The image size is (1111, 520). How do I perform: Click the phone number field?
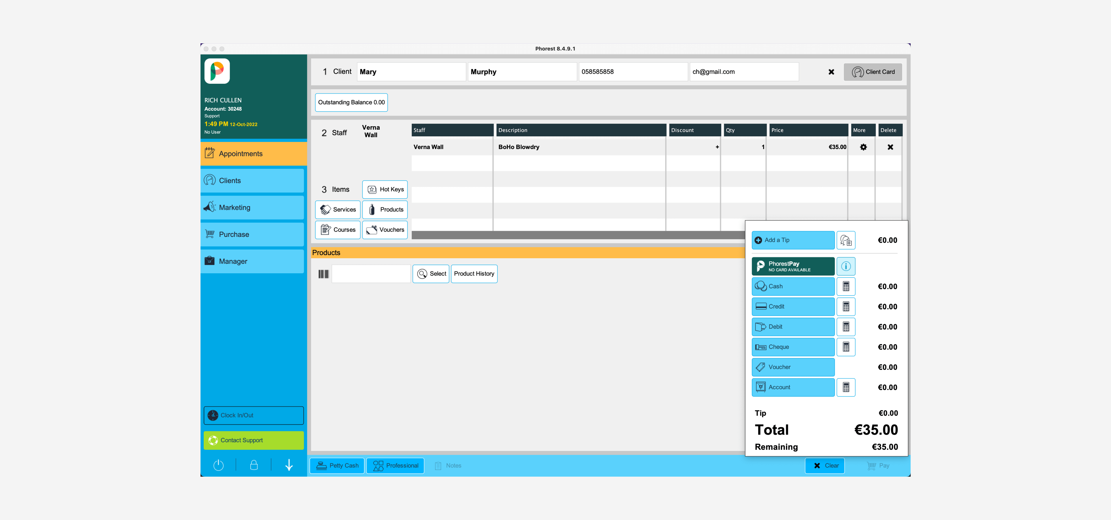(x=633, y=72)
